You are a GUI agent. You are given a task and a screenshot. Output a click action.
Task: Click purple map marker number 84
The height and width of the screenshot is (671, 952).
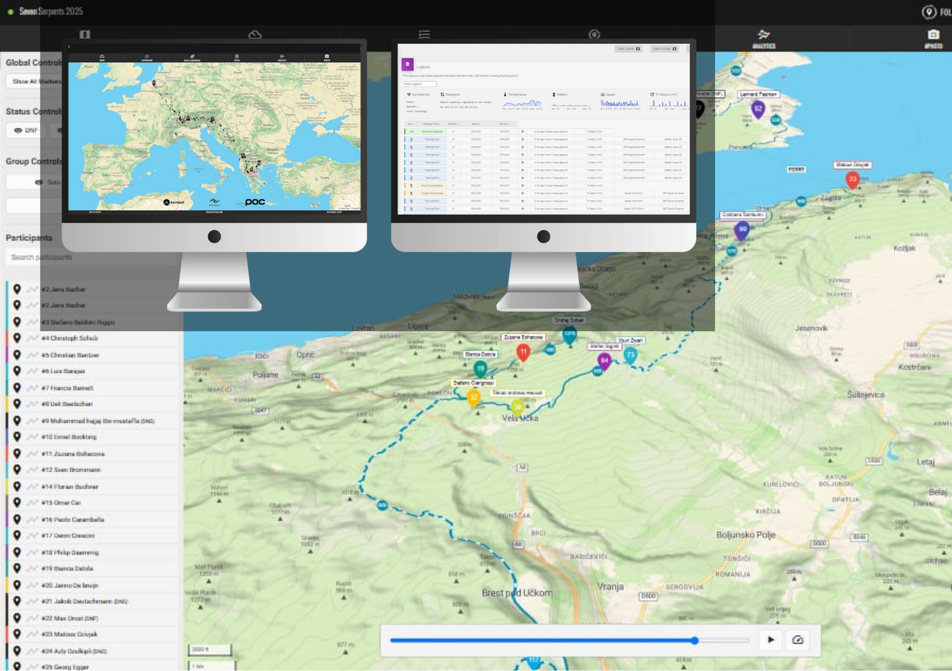click(x=604, y=361)
